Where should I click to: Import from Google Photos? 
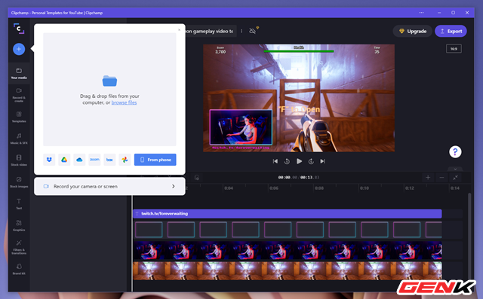[x=125, y=160]
